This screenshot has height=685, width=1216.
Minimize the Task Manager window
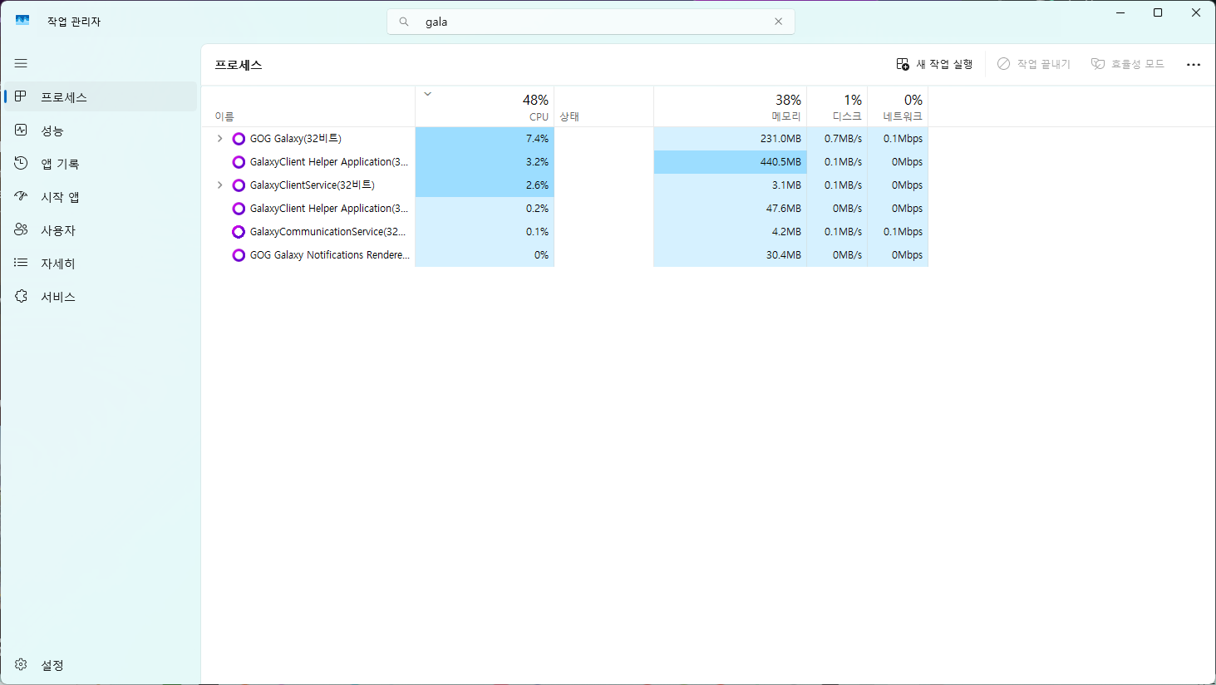(1120, 12)
